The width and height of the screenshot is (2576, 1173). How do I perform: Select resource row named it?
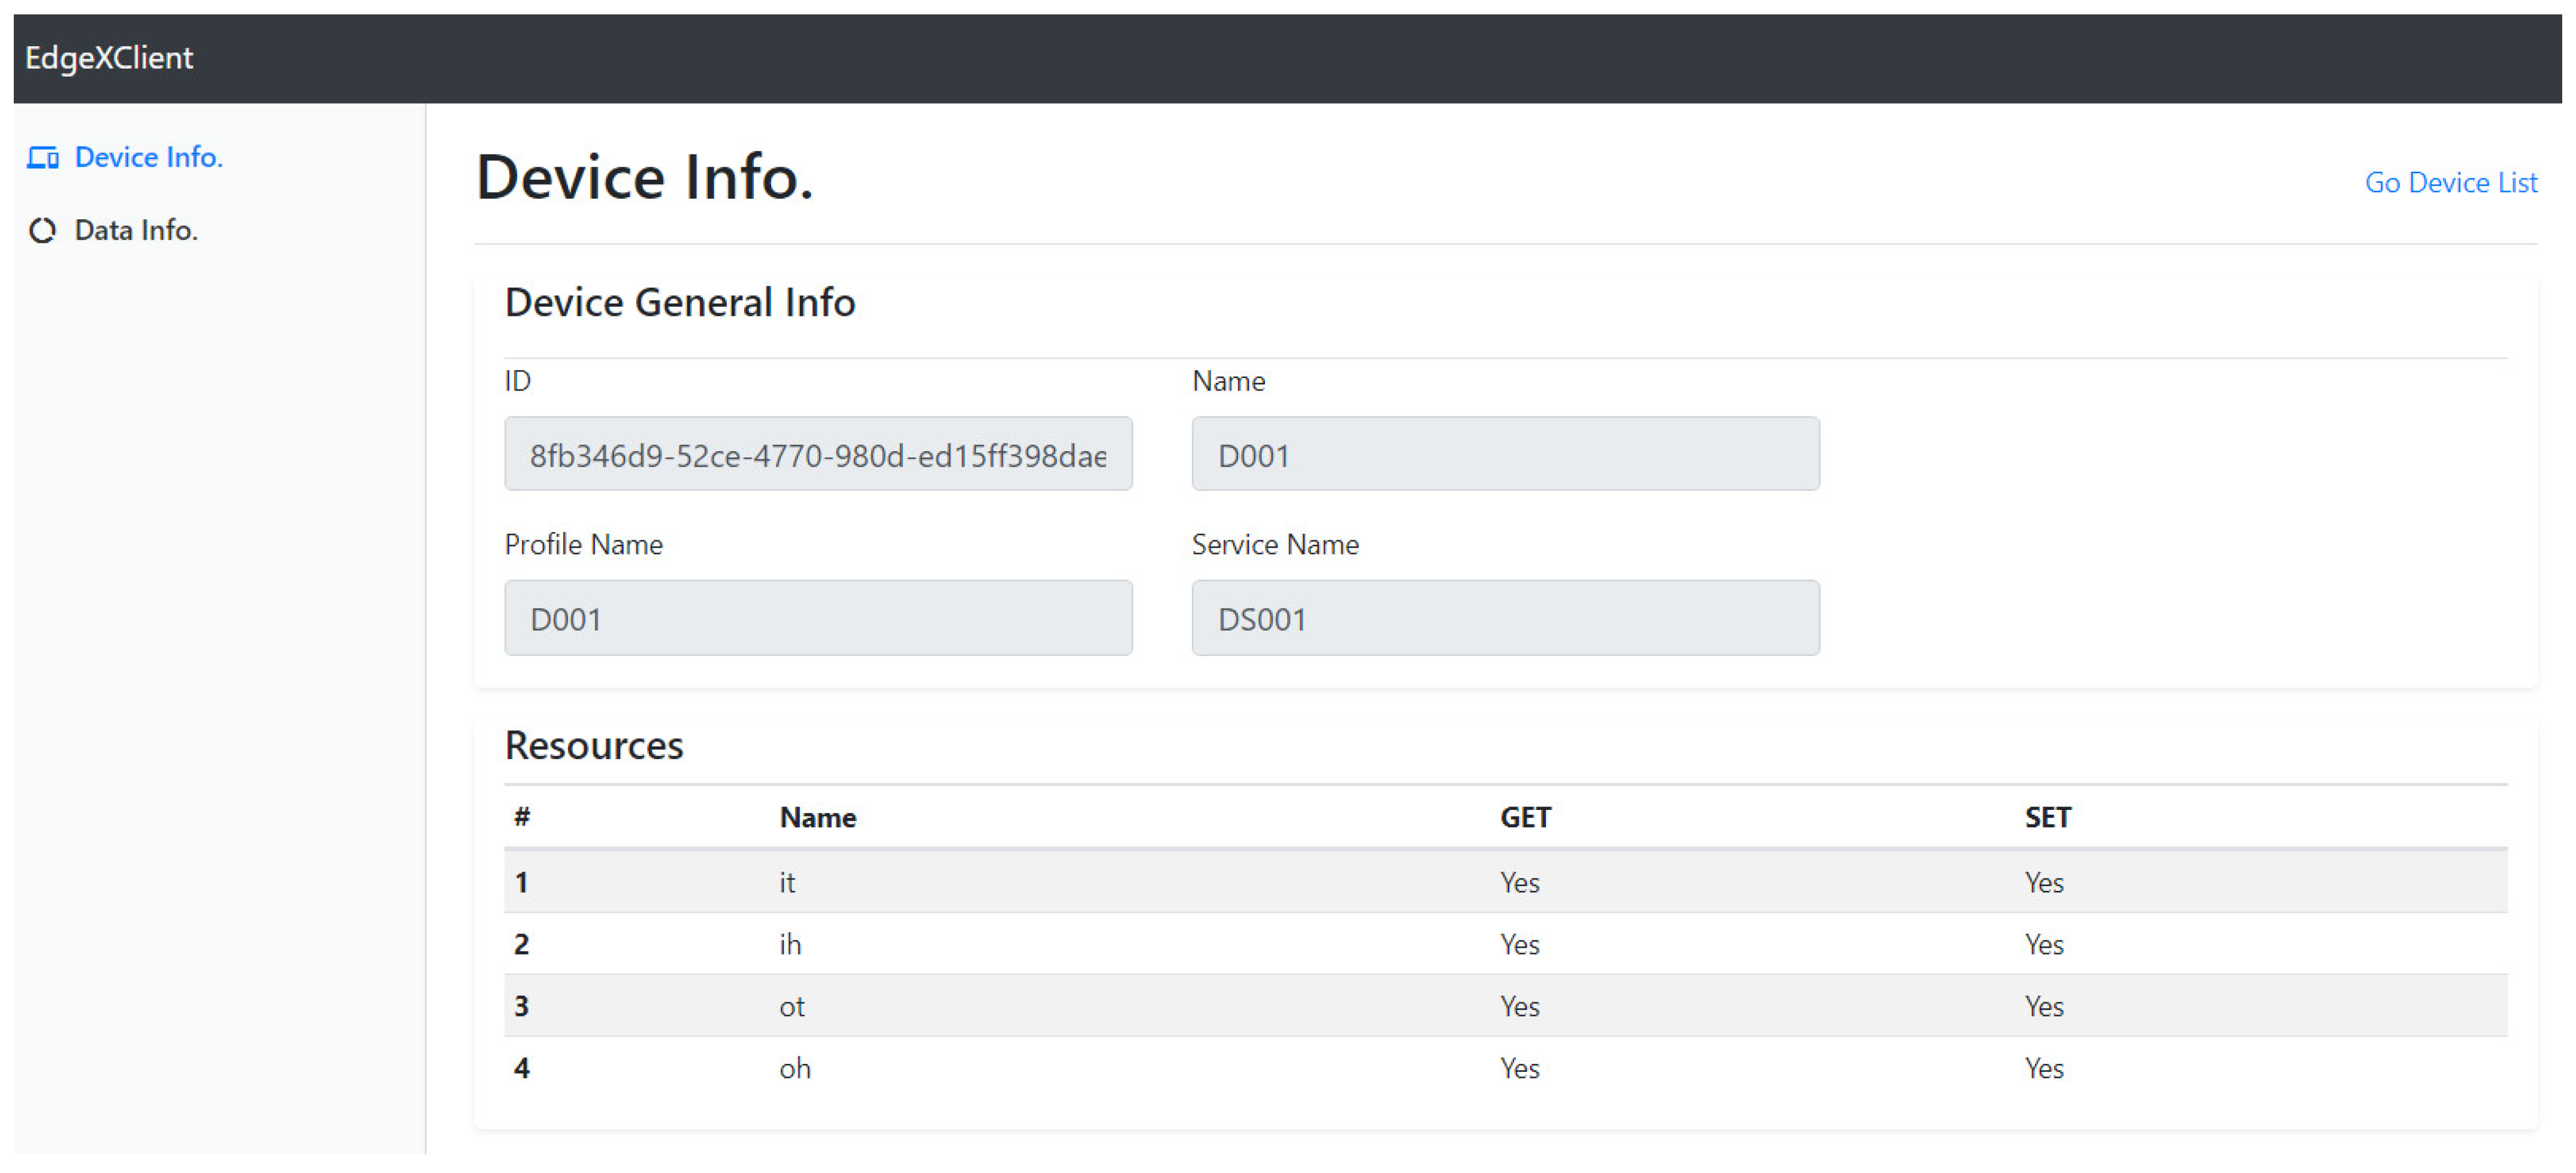pos(787,882)
